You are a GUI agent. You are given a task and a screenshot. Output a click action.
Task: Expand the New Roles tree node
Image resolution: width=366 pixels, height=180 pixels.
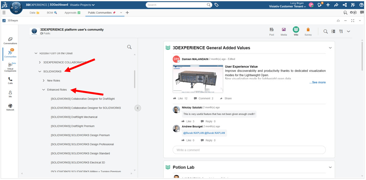point(43,81)
